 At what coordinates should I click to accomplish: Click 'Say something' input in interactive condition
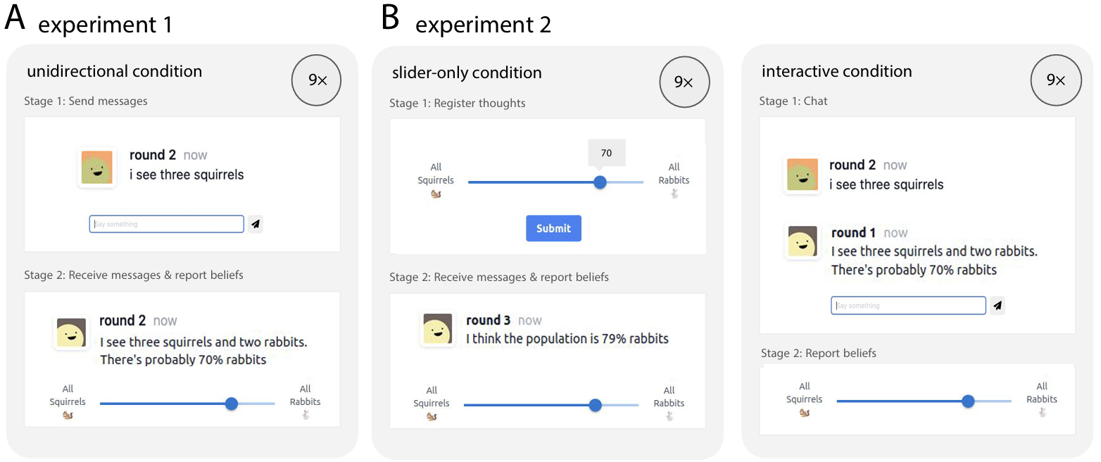(908, 306)
